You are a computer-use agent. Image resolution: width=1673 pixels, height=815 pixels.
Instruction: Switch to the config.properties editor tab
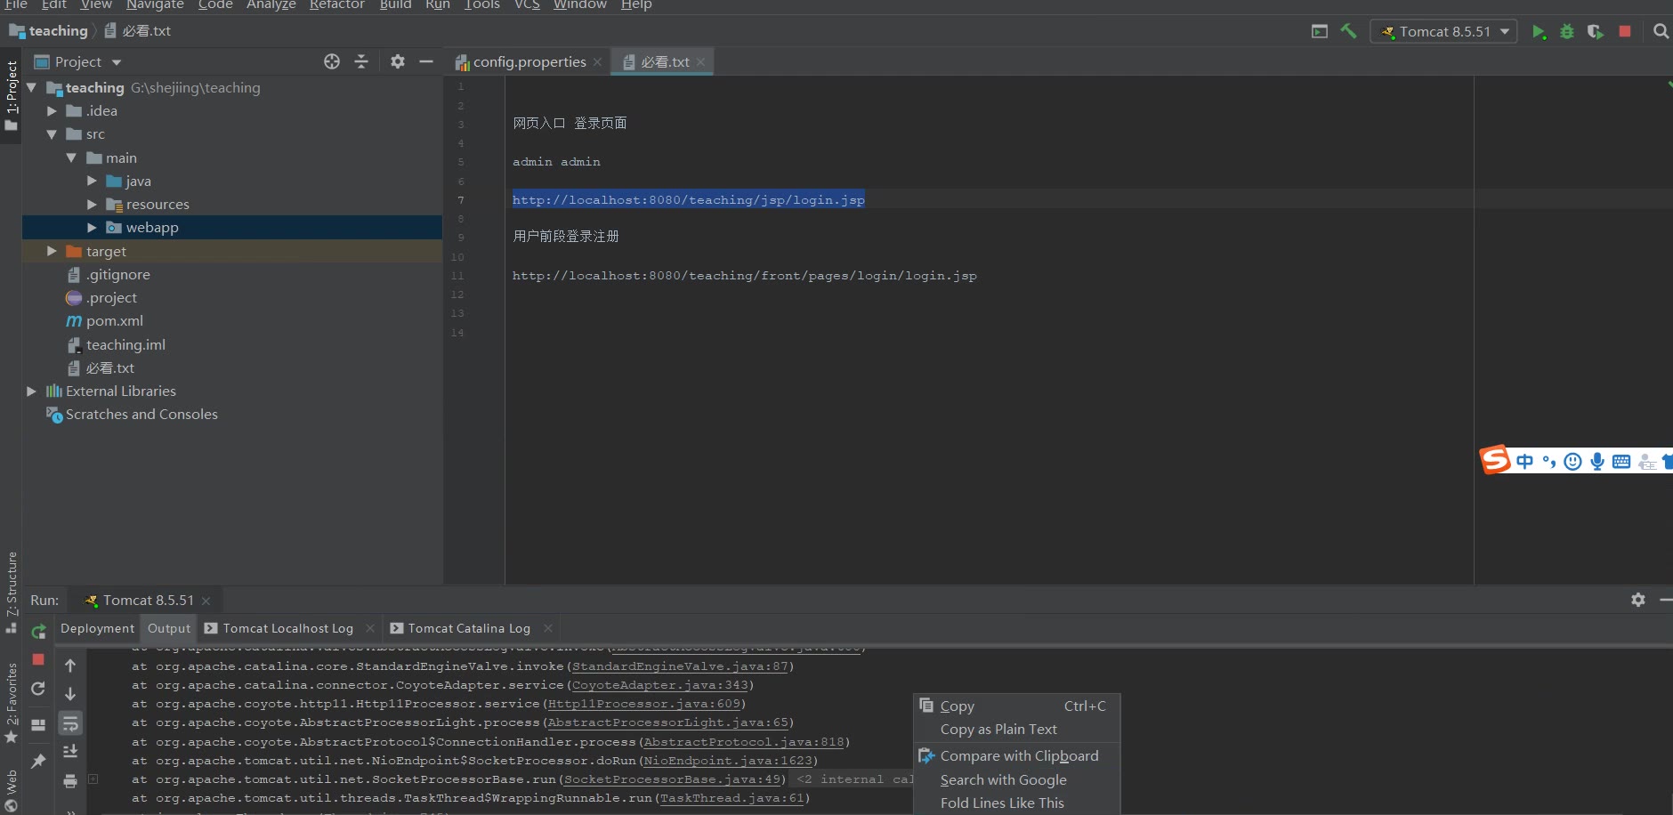click(529, 62)
